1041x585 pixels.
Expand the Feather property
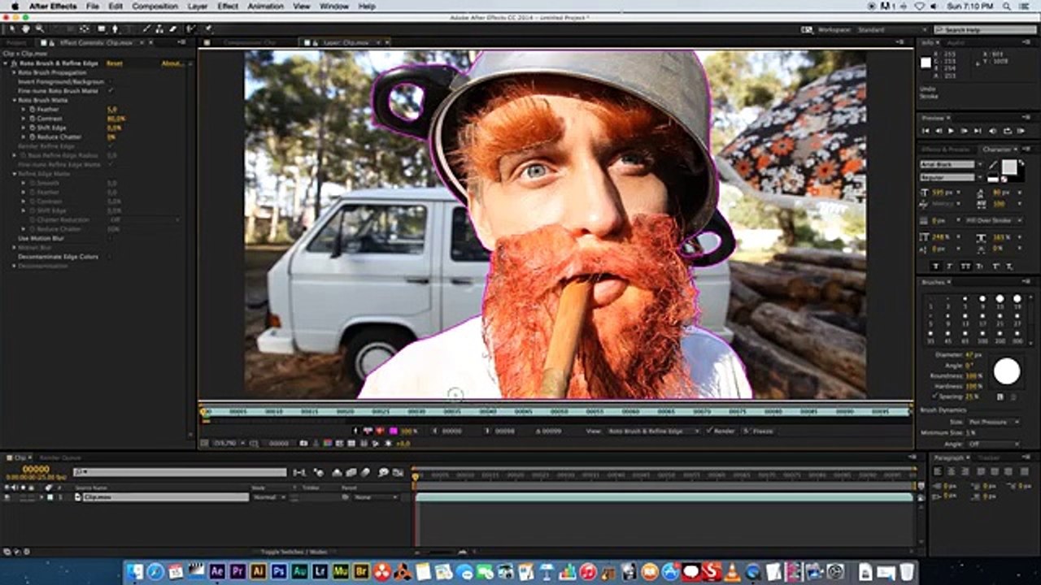tap(24, 109)
